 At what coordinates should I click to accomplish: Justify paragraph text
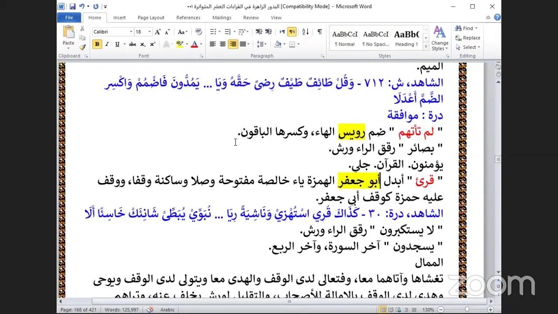243,44
